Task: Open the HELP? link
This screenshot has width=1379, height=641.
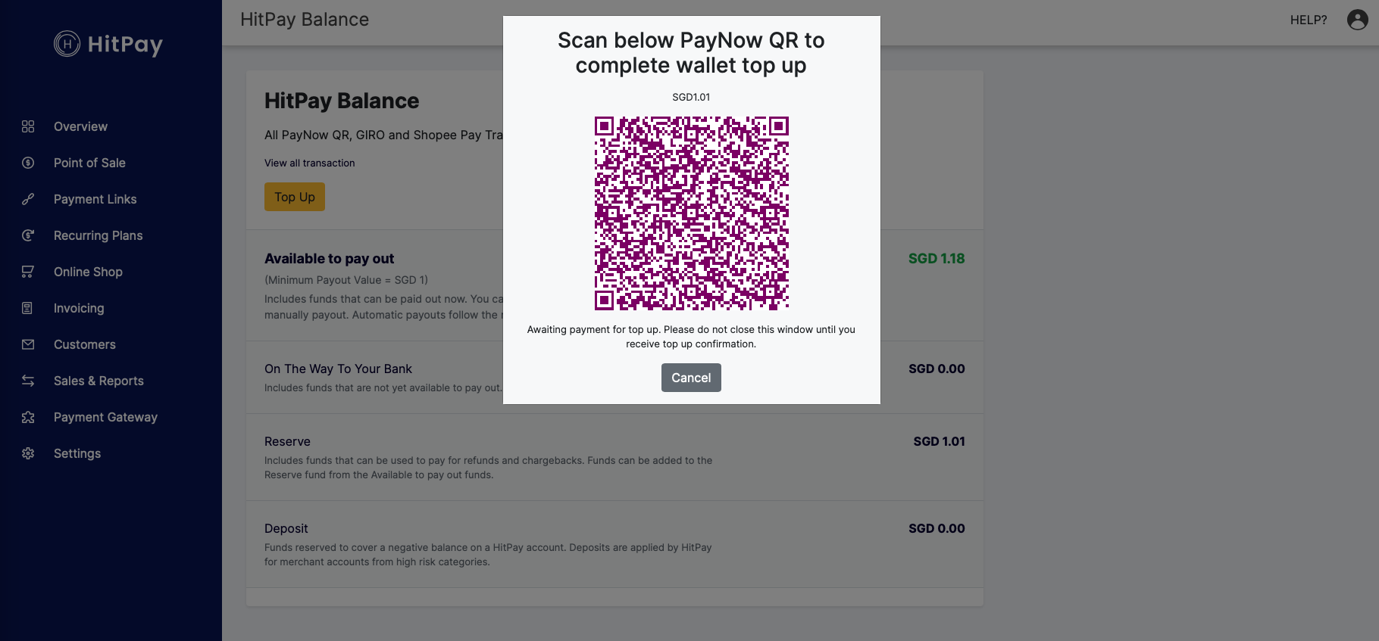Action: tap(1309, 20)
